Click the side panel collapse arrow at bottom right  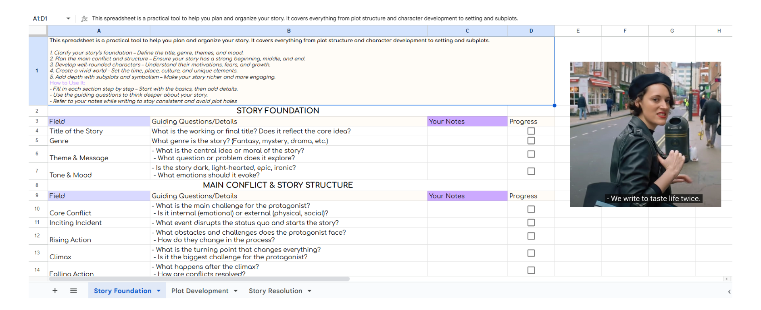click(x=729, y=292)
